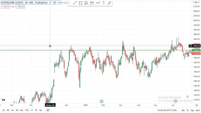Switch to the 1M date range

click(13, 110)
